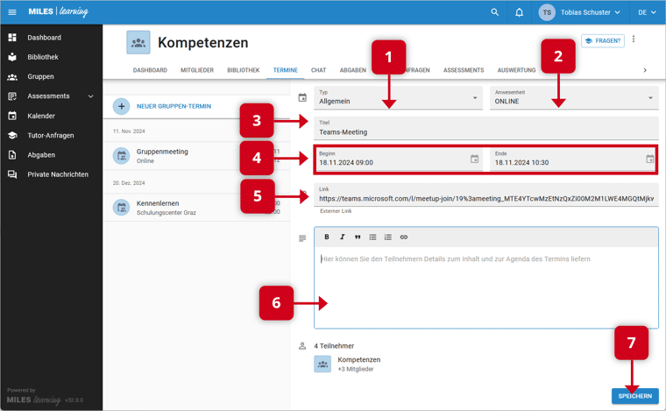Insert a blockquote in editor
This screenshot has width=666, height=411.
click(358, 237)
